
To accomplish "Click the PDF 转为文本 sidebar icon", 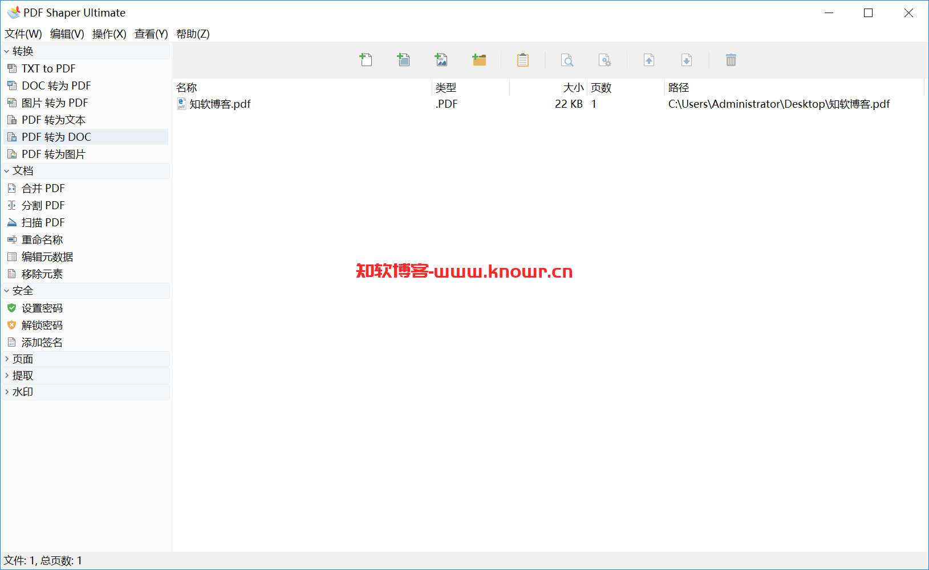I will pos(12,120).
